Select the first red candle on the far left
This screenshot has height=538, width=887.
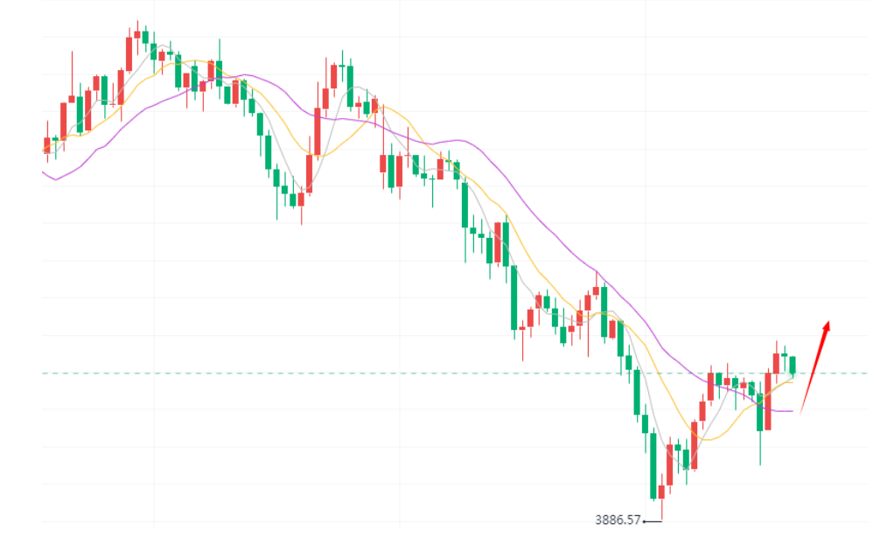coord(46,145)
